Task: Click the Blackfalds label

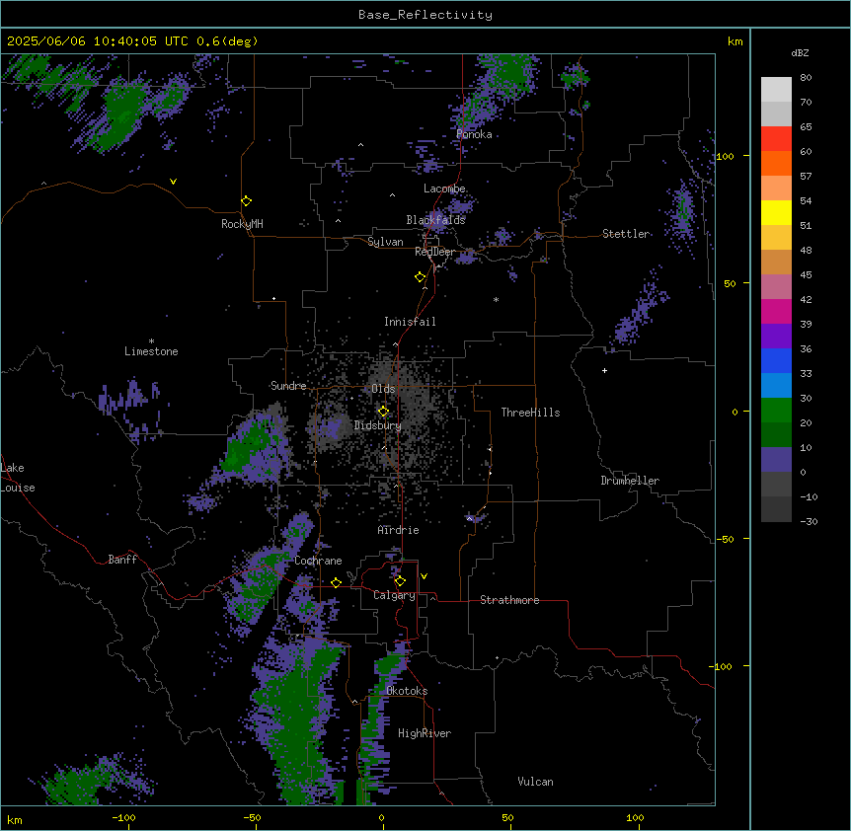Action: tap(435, 220)
